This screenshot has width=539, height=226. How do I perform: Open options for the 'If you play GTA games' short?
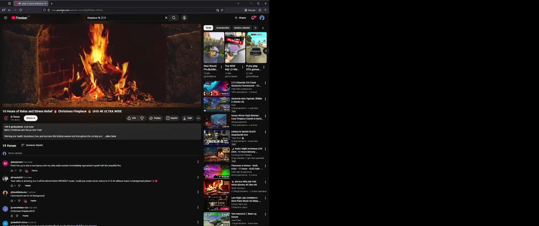(264, 67)
